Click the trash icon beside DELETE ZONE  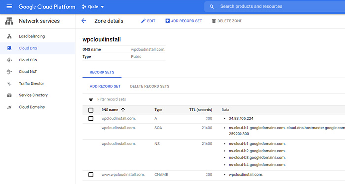(213, 21)
